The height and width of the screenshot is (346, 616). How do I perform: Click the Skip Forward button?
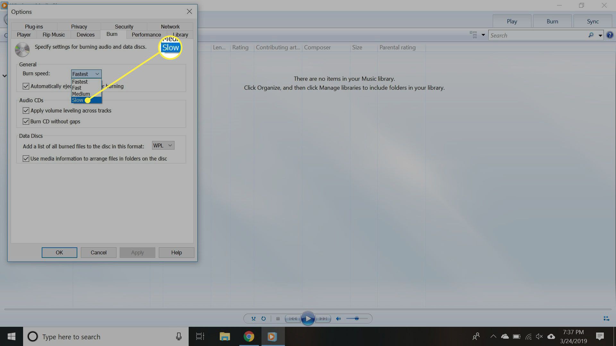coord(322,318)
